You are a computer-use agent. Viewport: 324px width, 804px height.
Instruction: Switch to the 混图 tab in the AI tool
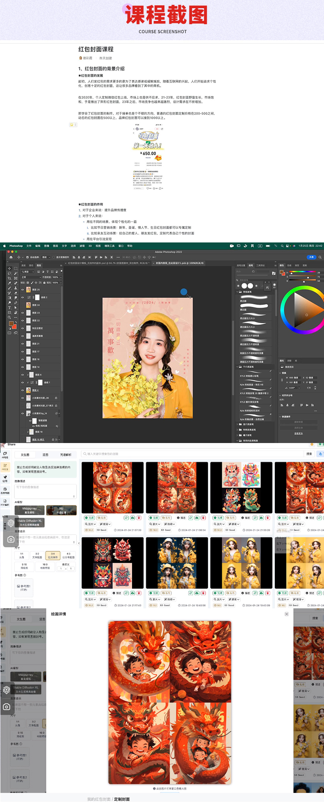(45, 455)
